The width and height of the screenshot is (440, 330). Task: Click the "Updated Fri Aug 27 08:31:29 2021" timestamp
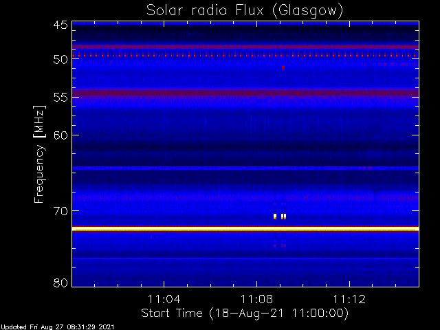[57, 327]
